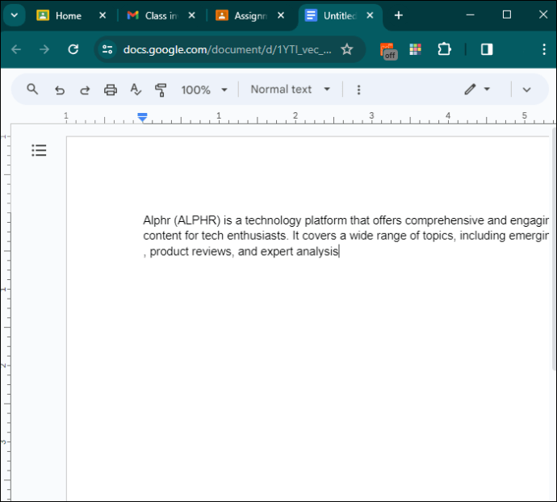Close the Untitled document tab
This screenshot has height=502, width=557.
[x=370, y=15]
